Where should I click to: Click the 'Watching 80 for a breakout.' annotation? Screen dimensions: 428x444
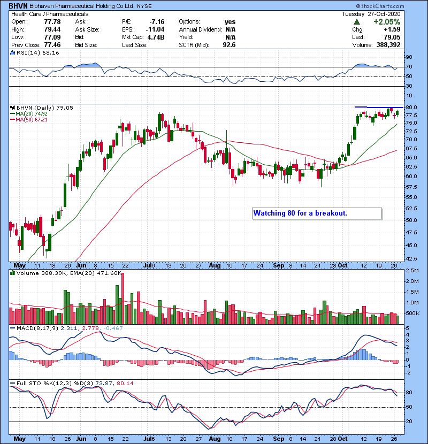coord(317,213)
